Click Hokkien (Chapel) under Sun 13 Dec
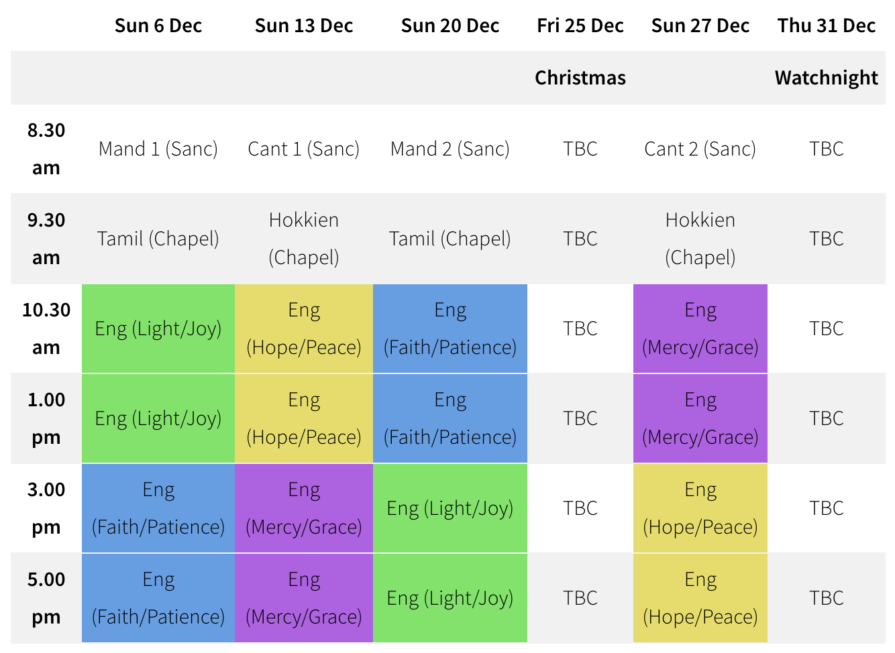Image resolution: width=895 pixels, height=653 pixels. click(304, 239)
